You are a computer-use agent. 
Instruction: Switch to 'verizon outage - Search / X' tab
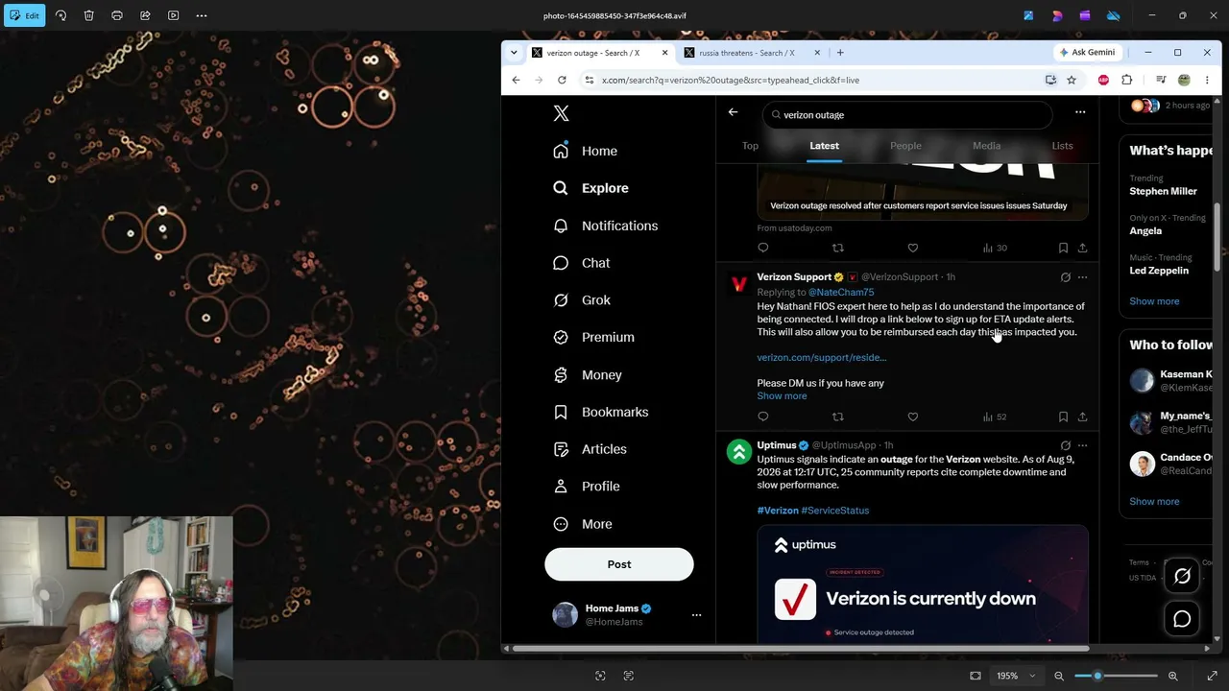coord(600,53)
